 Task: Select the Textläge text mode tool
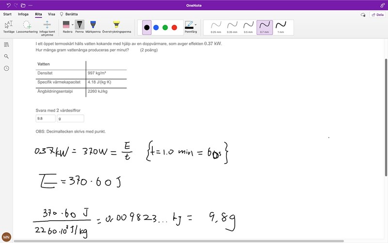point(9,26)
